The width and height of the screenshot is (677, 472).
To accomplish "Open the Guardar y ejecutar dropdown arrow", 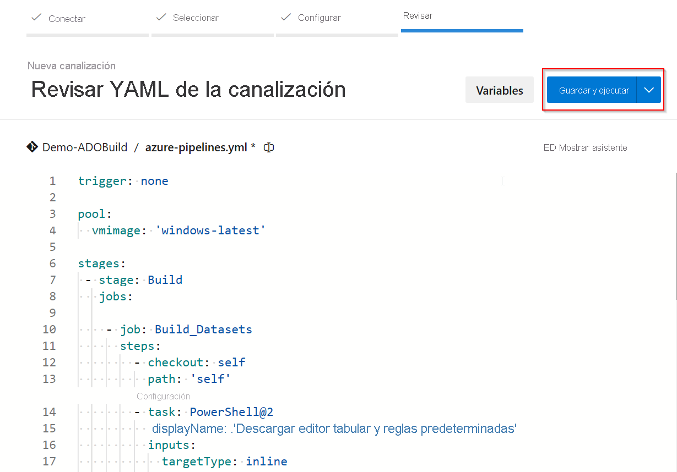I will pyautogui.click(x=649, y=89).
